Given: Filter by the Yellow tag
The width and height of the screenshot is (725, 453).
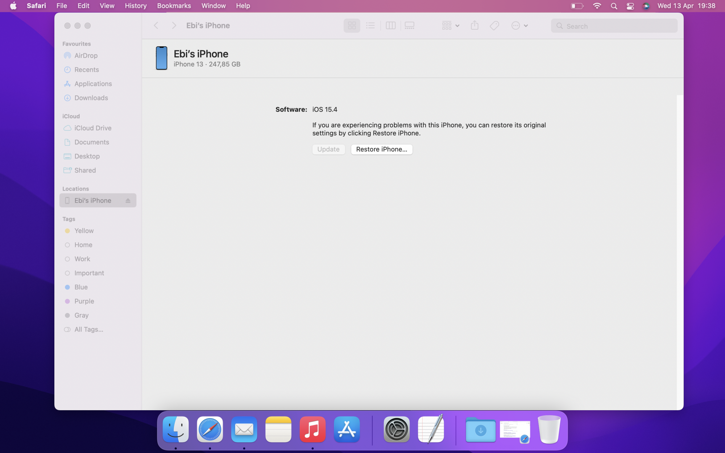Looking at the screenshot, I should (98, 231).
